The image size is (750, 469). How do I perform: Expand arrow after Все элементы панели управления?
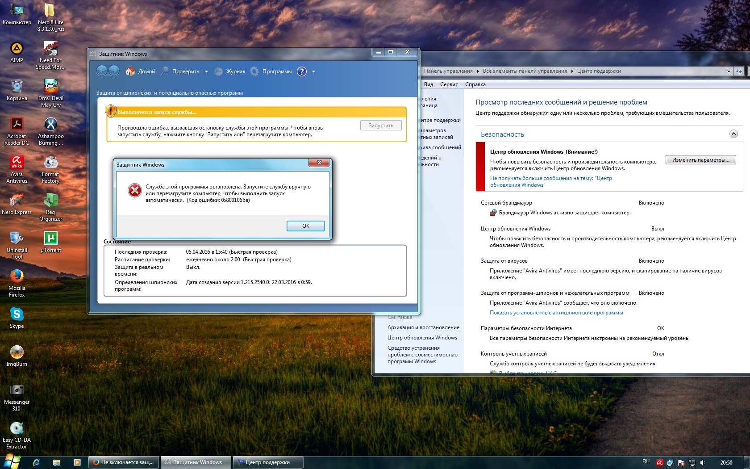point(572,71)
